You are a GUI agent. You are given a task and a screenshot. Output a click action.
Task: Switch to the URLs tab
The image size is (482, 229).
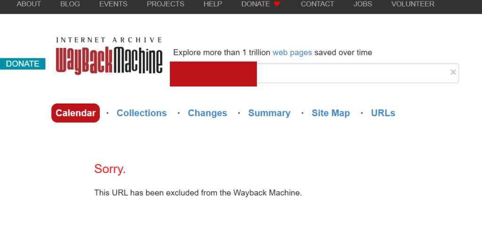click(x=383, y=113)
